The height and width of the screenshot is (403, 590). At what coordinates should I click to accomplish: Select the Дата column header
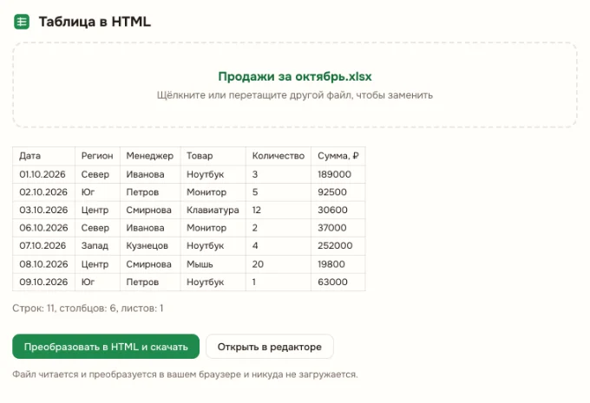(x=43, y=156)
